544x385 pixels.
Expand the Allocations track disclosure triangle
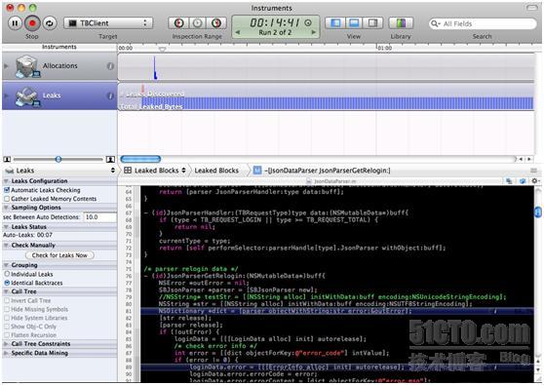(6, 66)
